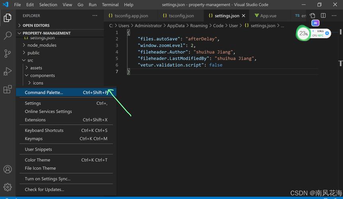This screenshot has width=343, height=199.
Task: Select Command Palette... menu entry
Action: [66, 92]
